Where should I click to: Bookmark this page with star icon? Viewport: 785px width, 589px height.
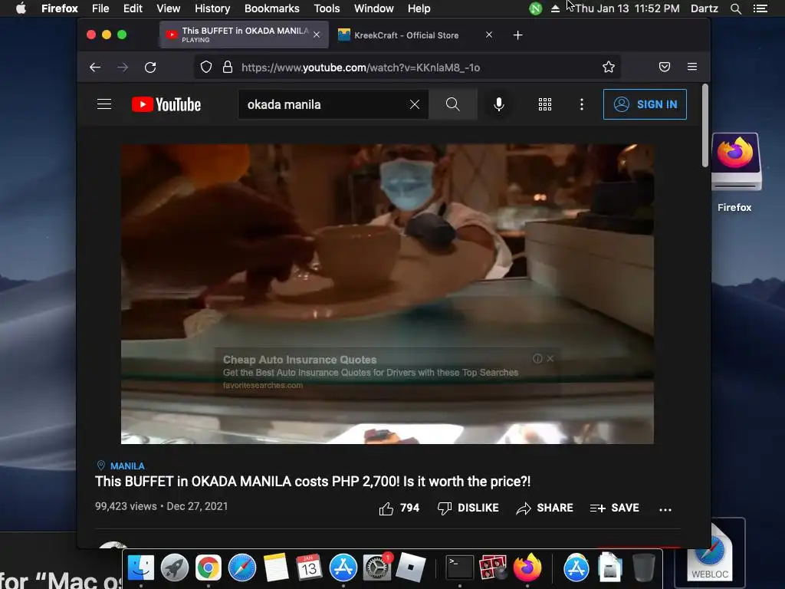(608, 67)
